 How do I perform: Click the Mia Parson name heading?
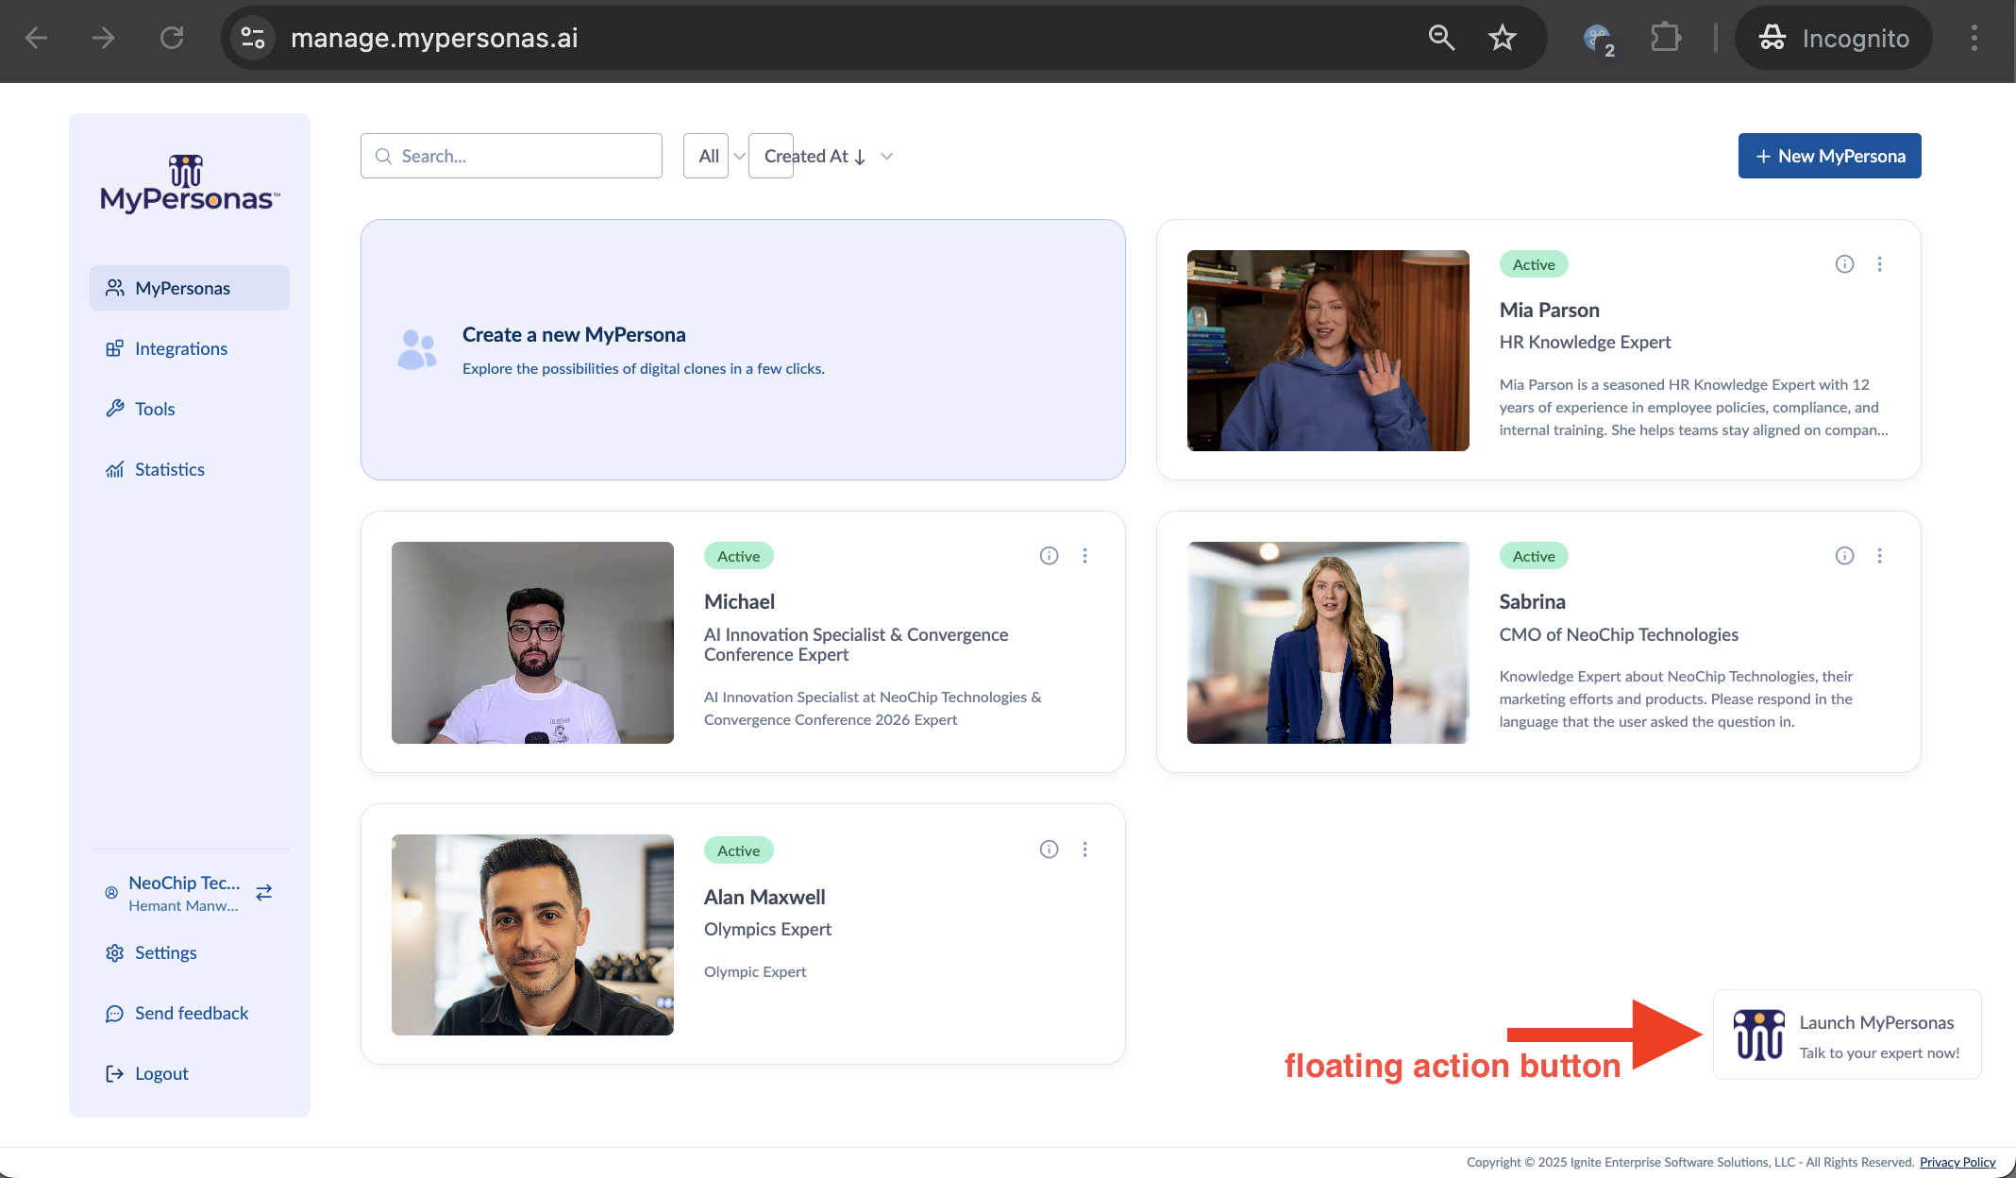[x=1550, y=310]
